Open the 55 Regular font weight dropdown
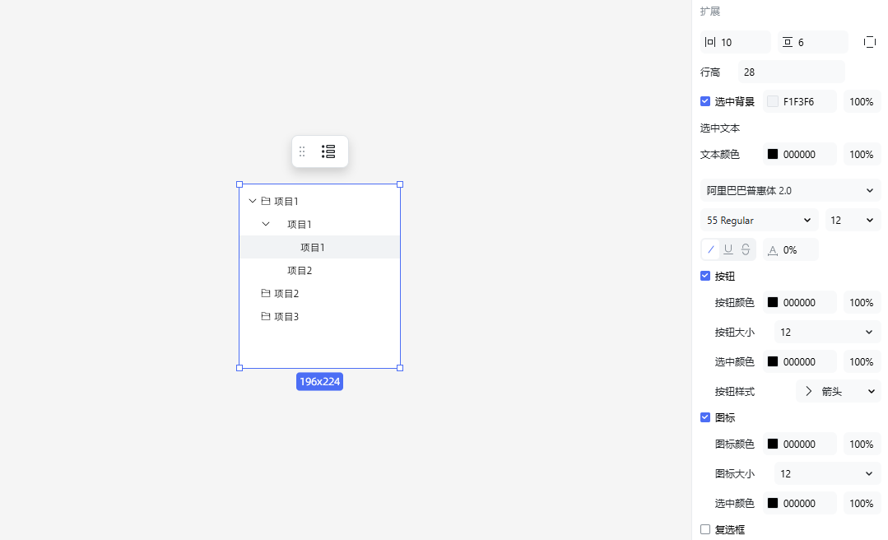This screenshot has height=540, width=888. click(x=758, y=220)
